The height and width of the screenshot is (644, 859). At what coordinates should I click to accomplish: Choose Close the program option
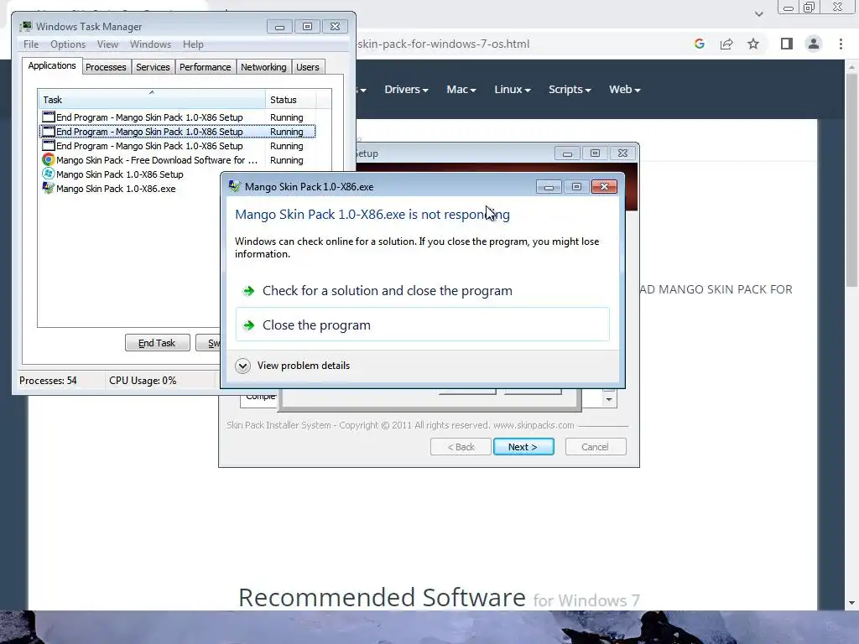[423, 325]
